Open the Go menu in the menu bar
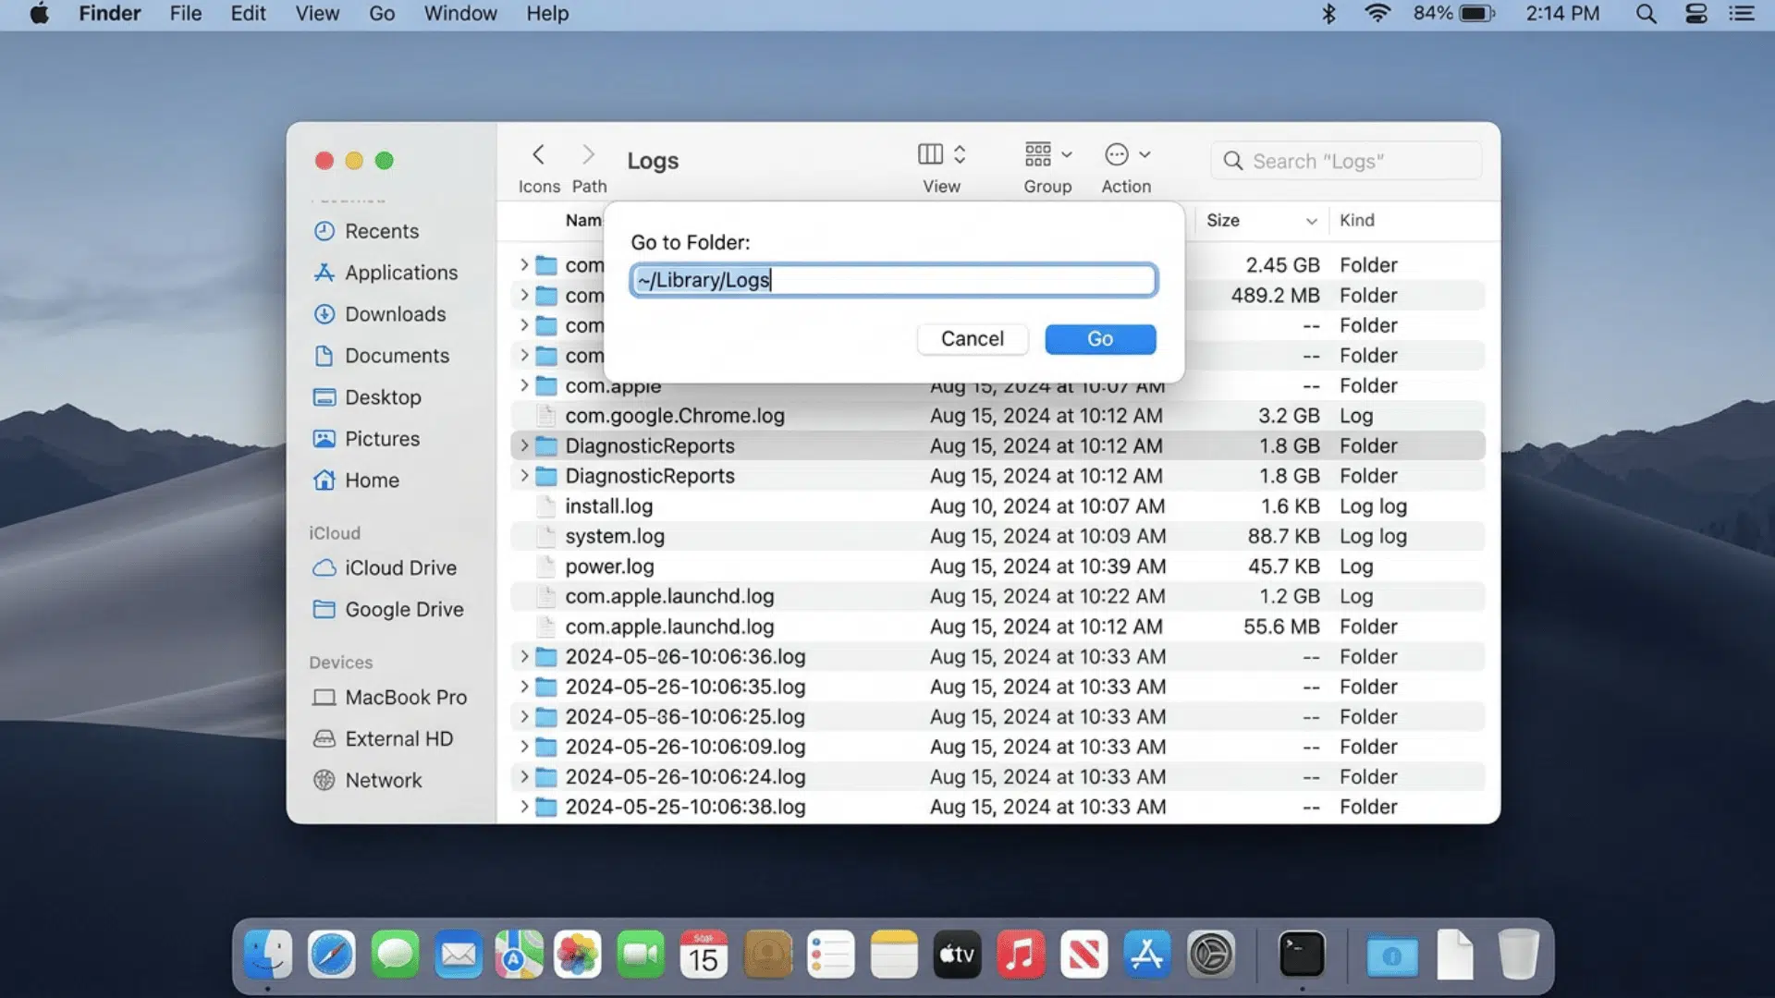 tap(382, 14)
